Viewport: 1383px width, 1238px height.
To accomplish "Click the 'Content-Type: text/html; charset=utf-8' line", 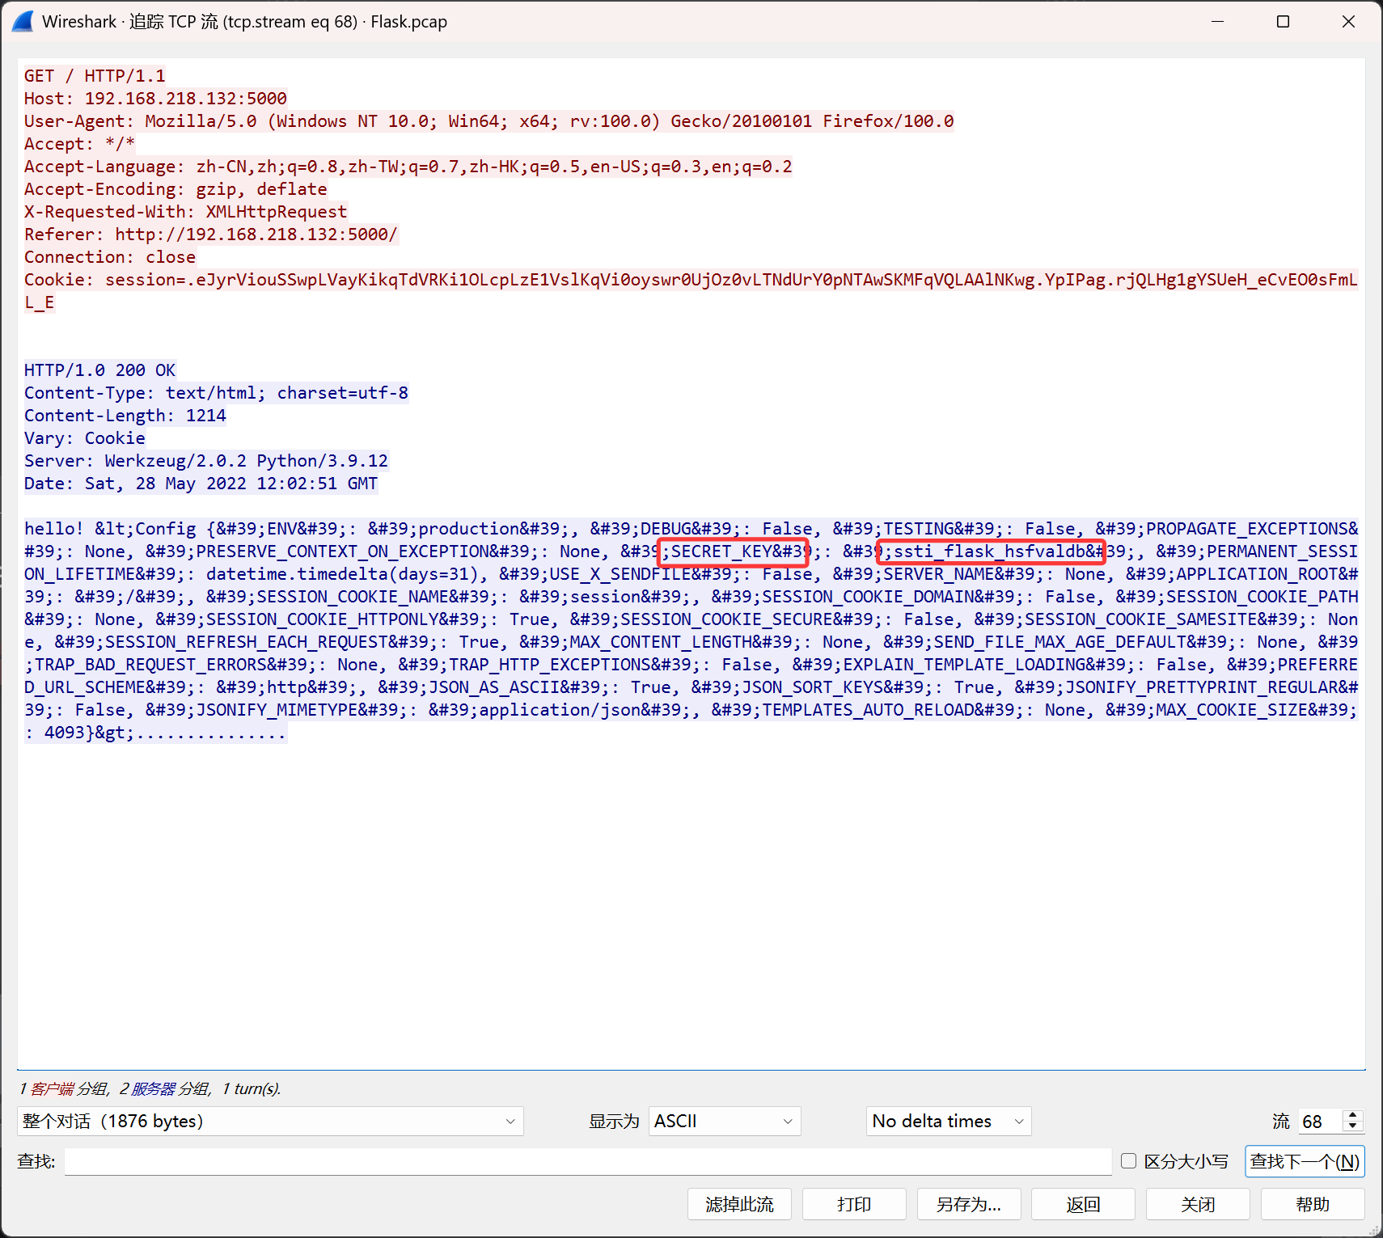I will point(216,393).
